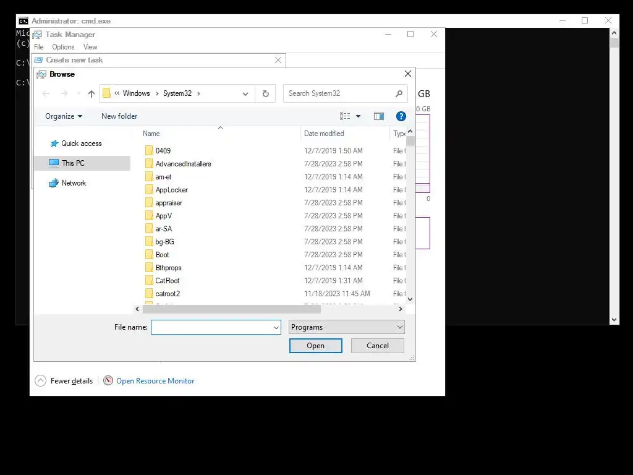Maximize the cmd.exe window
The image size is (633, 475).
pyautogui.click(x=585, y=20)
